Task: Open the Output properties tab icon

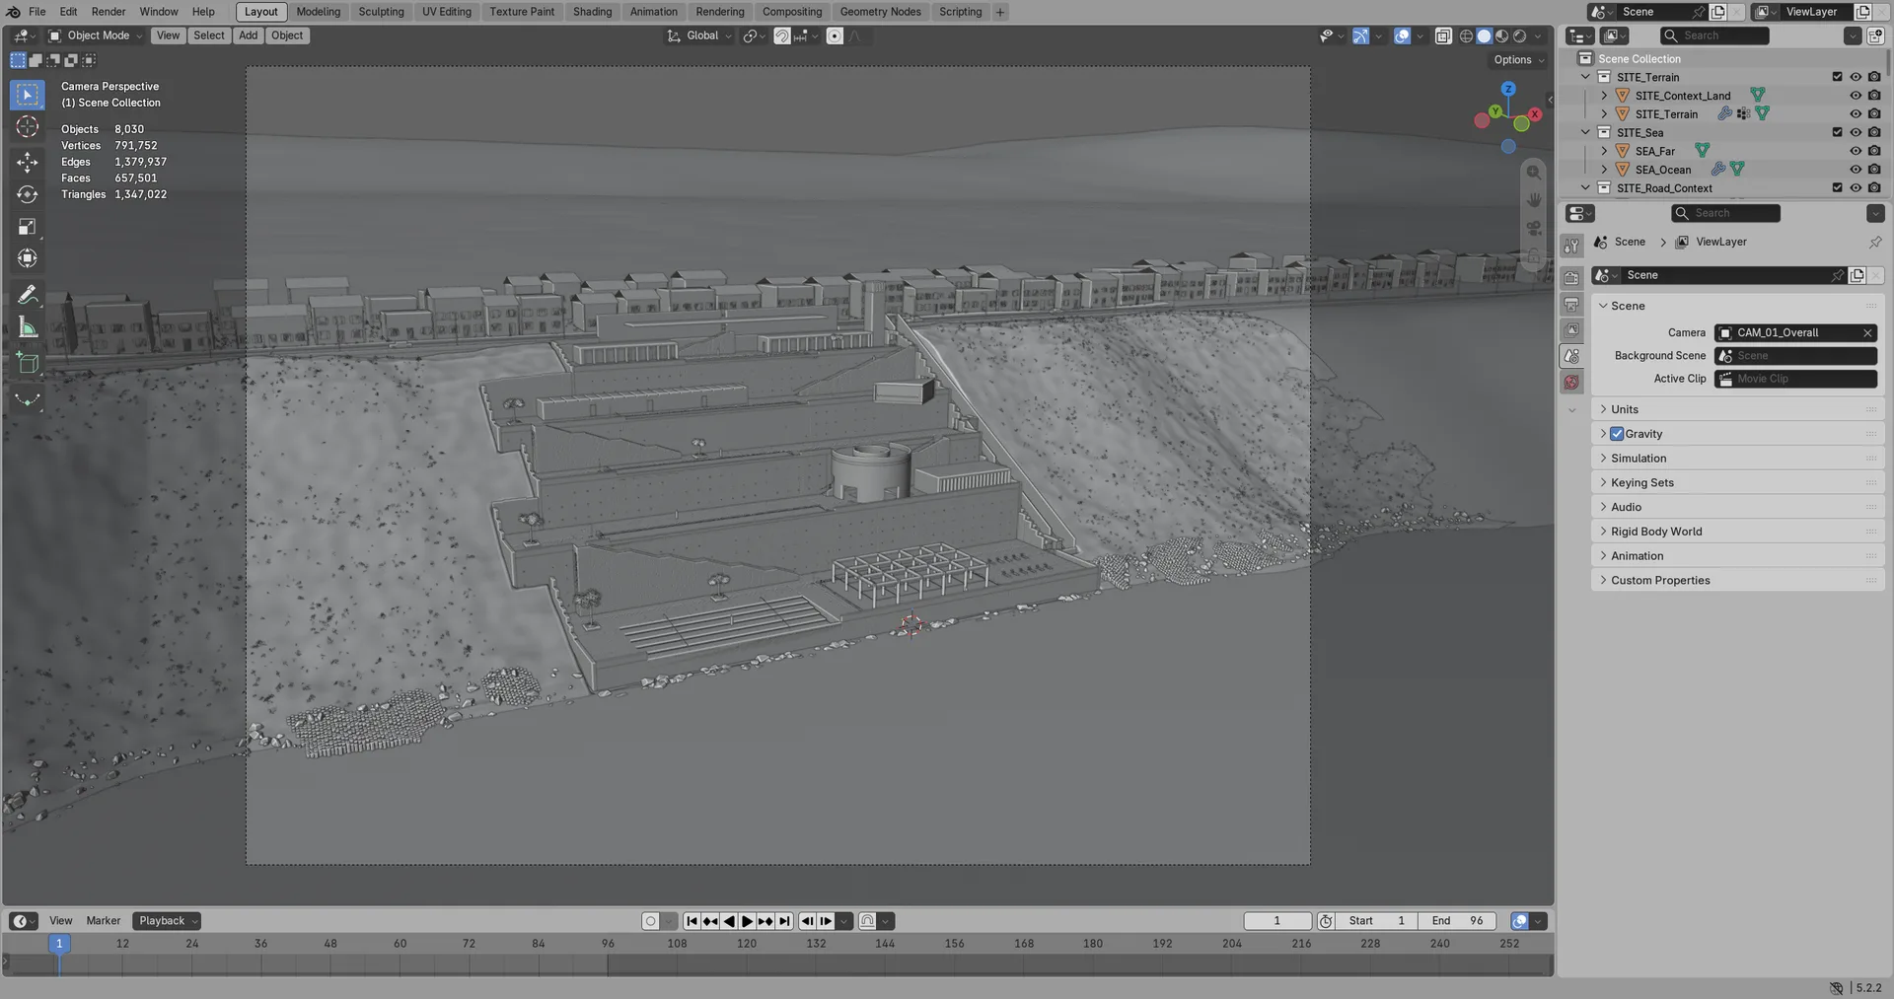Action: coord(1572,304)
